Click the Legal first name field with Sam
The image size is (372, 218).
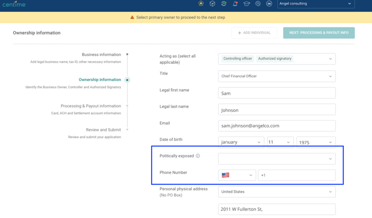(x=277, y=93)
